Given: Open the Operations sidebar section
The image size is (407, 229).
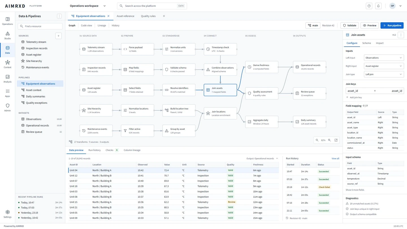Looking at the screenshot, I should point(7,21).
